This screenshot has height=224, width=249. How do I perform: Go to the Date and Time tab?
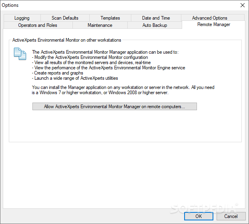(x=156, y=18)
